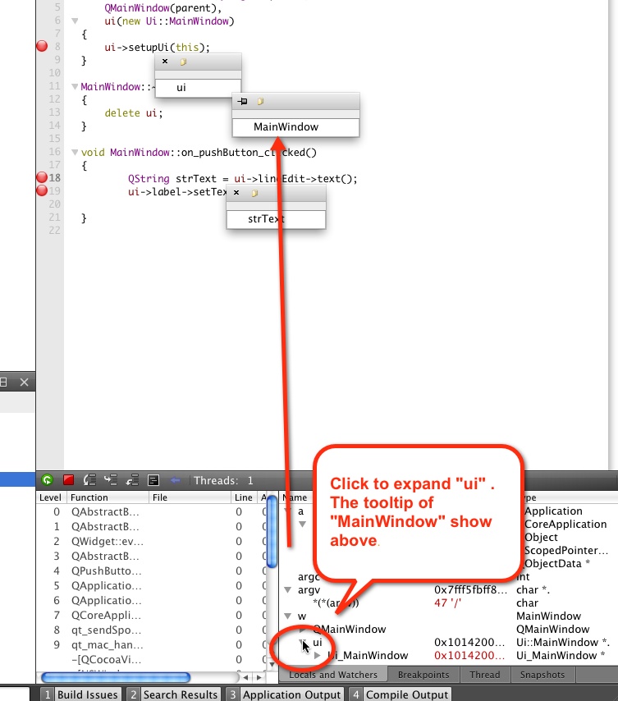
Task: Click the green Continue debugging button
Action: [x=48, y=480]
